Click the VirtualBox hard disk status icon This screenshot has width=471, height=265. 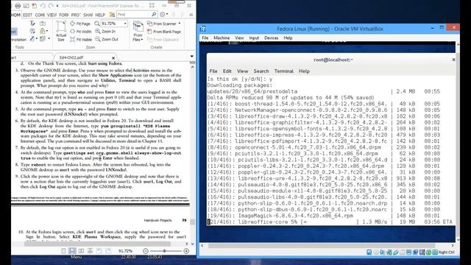(x=369, y=252)
